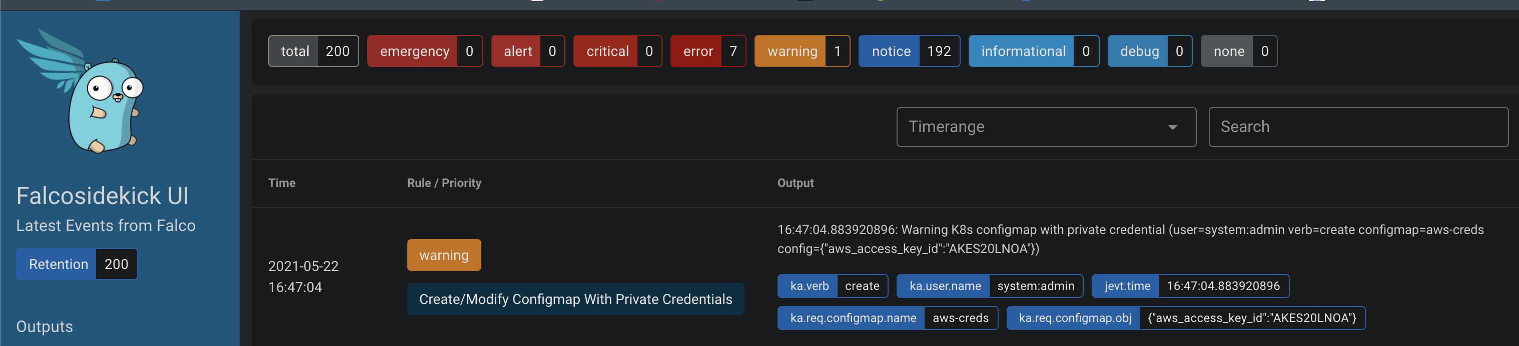
Task: Show informational priority events
Action: [1033, 51]
